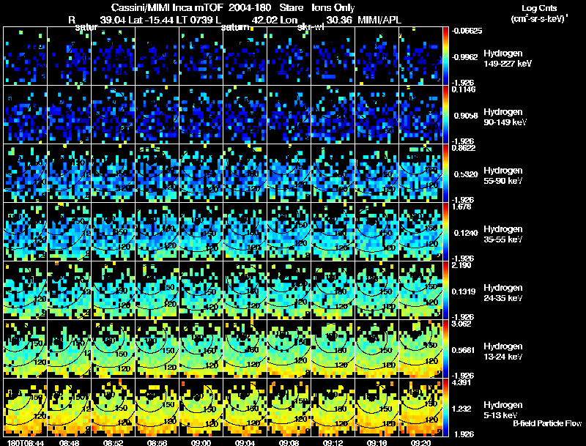Click the '09:12' time label
Viewport: 586px width, 446px height.
(333, 442)
